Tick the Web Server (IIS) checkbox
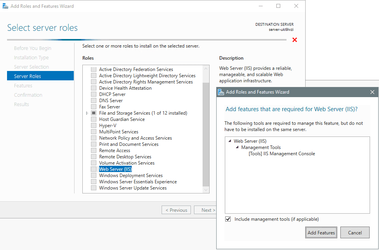Screen dimensions: 379x250 pos(94,169)
